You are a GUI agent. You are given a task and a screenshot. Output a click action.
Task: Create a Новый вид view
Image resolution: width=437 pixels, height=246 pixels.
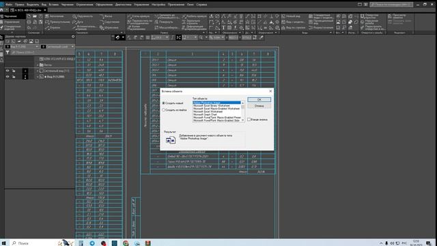(x=291, y=16)
